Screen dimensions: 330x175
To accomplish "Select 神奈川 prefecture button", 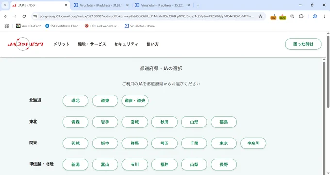I will pyautogui.click(x=253, y=143).
